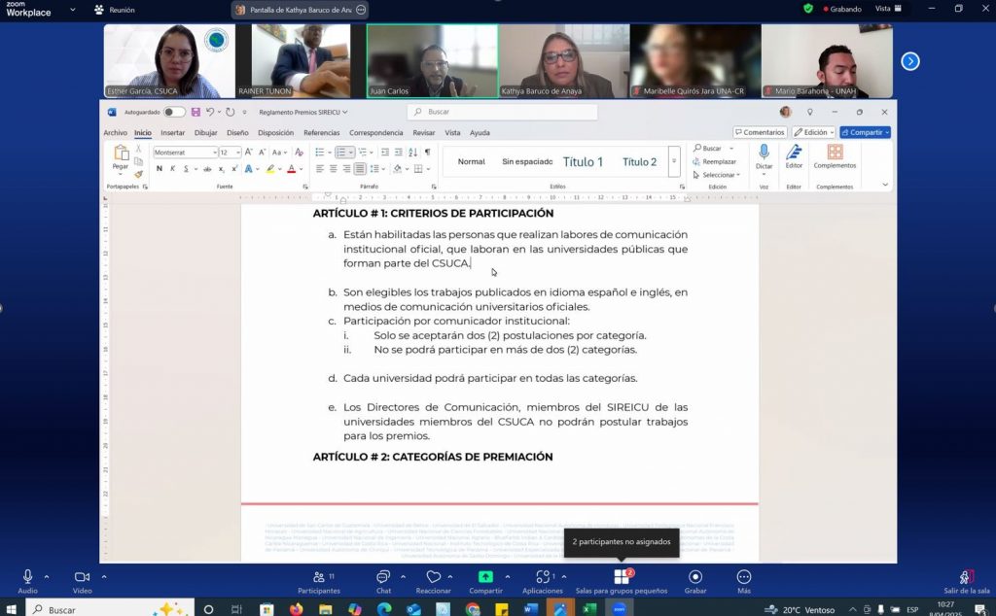
Task: Open the Zoom Chat panel
Action: click(x=383, y=577)
